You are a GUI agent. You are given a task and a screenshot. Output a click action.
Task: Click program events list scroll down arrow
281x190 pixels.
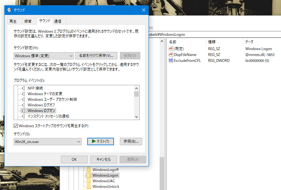[x=136, y=117]
